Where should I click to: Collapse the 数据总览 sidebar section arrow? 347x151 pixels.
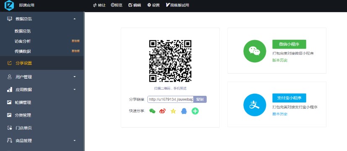(75, 19)
